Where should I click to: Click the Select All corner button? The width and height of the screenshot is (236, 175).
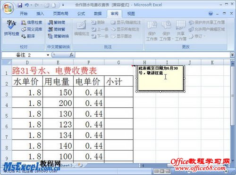click(7, 63)
